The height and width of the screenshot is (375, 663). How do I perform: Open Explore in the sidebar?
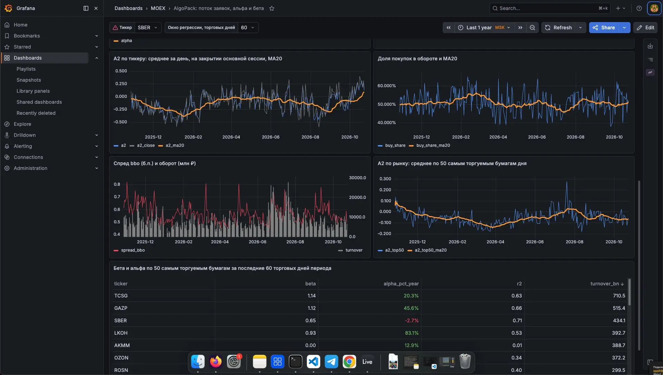tap(22, 124)
